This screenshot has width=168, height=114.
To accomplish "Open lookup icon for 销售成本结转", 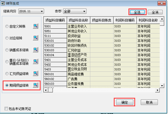I will point(36,49).
